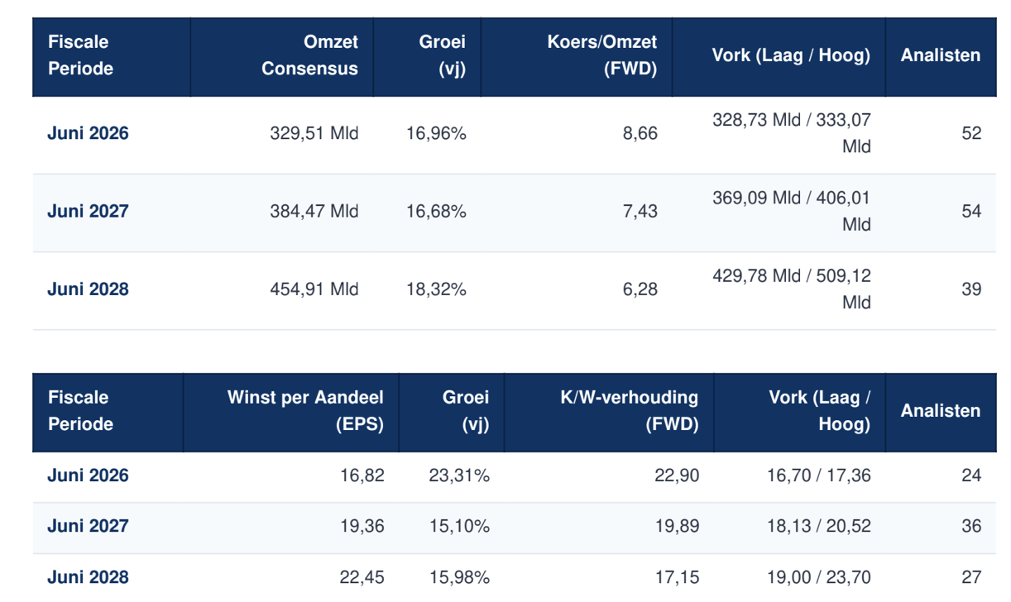The height and width of the screenshot is (602, 1011).
Task: Click the Analisten header in the revenue table
Action: click(941, 55)
